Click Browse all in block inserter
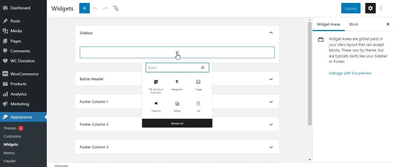 [177, 123]
